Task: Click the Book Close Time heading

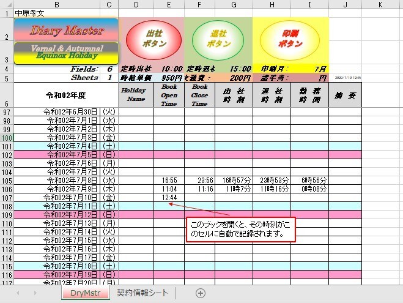Action: tap(199, 95)
